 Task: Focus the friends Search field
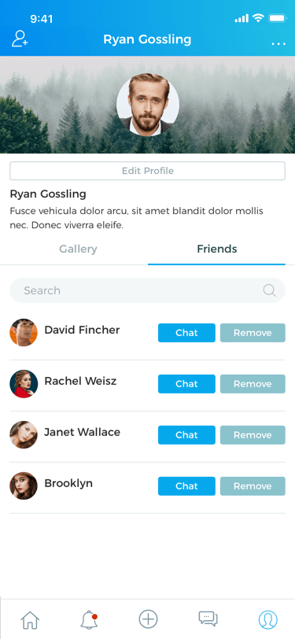coord(148,290)
